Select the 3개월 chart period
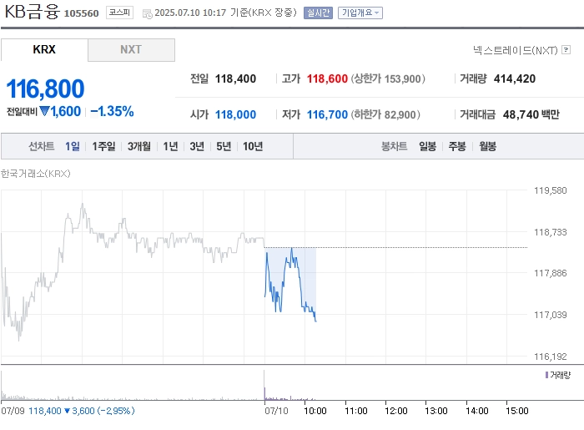The height and width of the screenshot is (430, 584). pos(139,146)
